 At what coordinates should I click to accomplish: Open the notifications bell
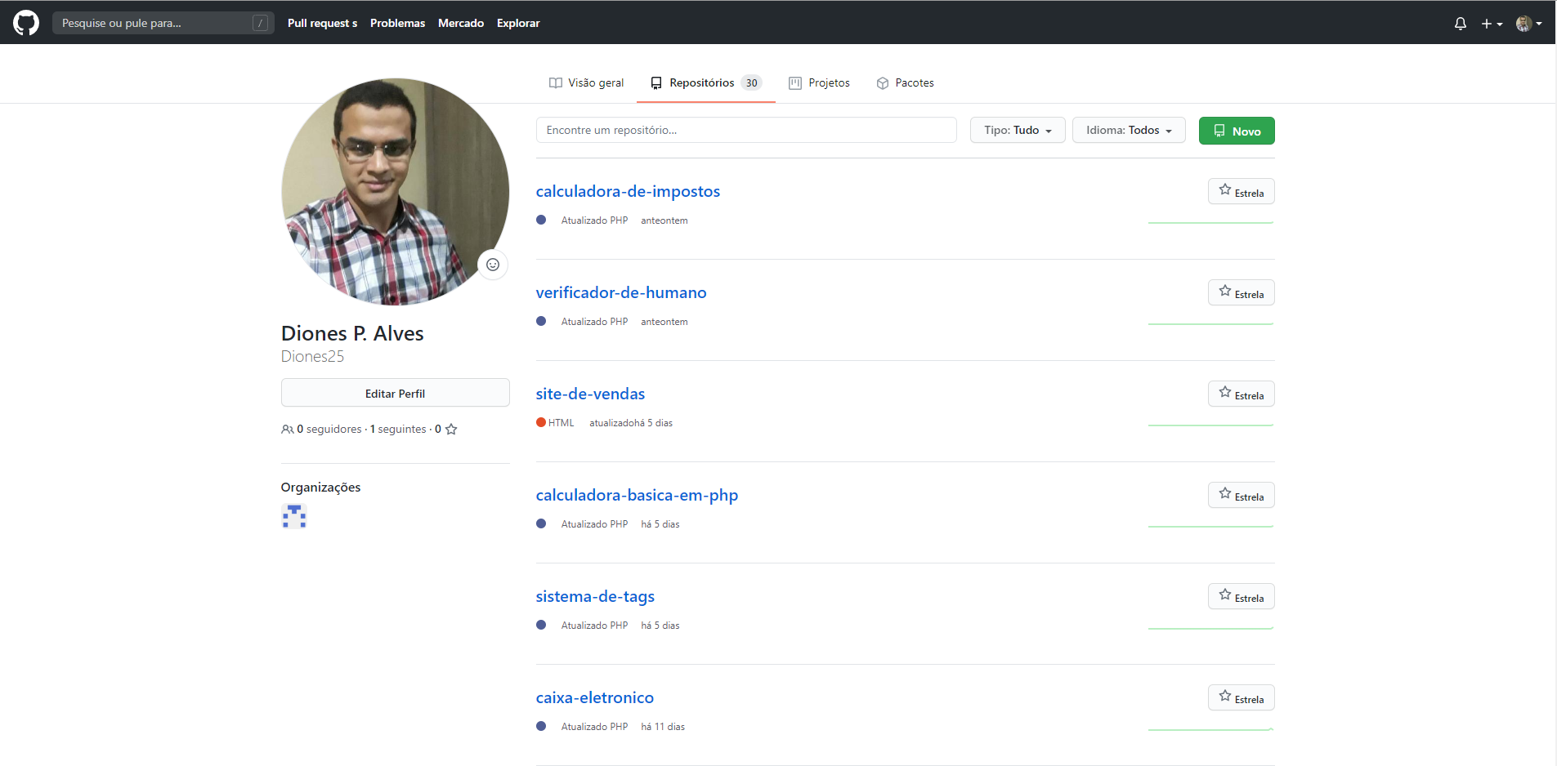click(1460, 24)
